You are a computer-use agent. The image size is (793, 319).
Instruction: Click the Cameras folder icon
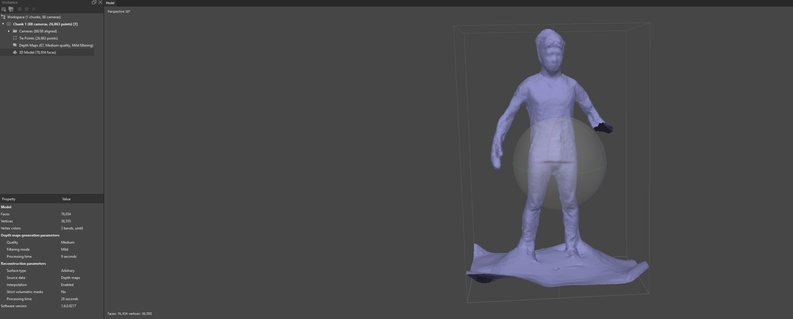click(x=15, y=31)
